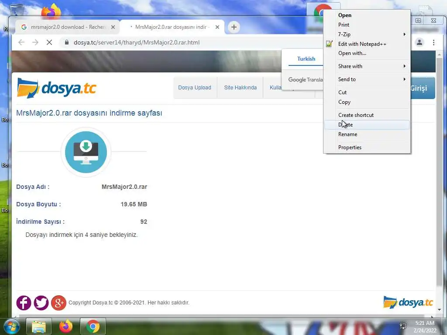
Task: Choose Create shortcut option
Action: 367,115
